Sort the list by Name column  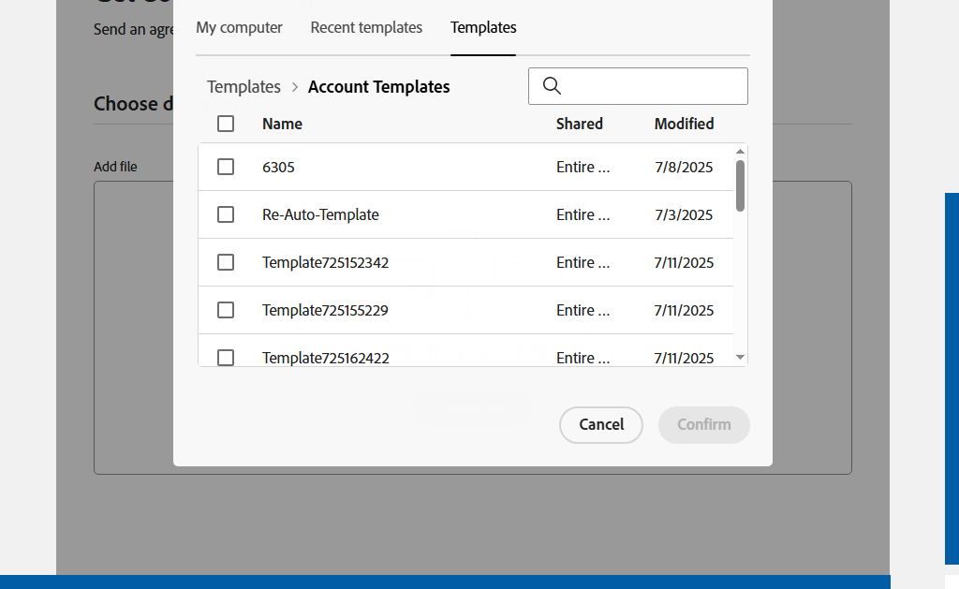click(282, 124)
